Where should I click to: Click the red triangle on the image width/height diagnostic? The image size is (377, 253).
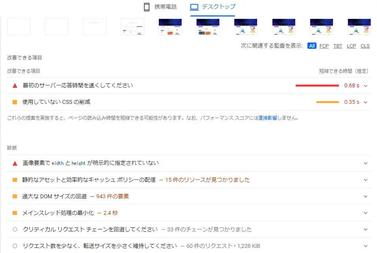pos(14,163)
